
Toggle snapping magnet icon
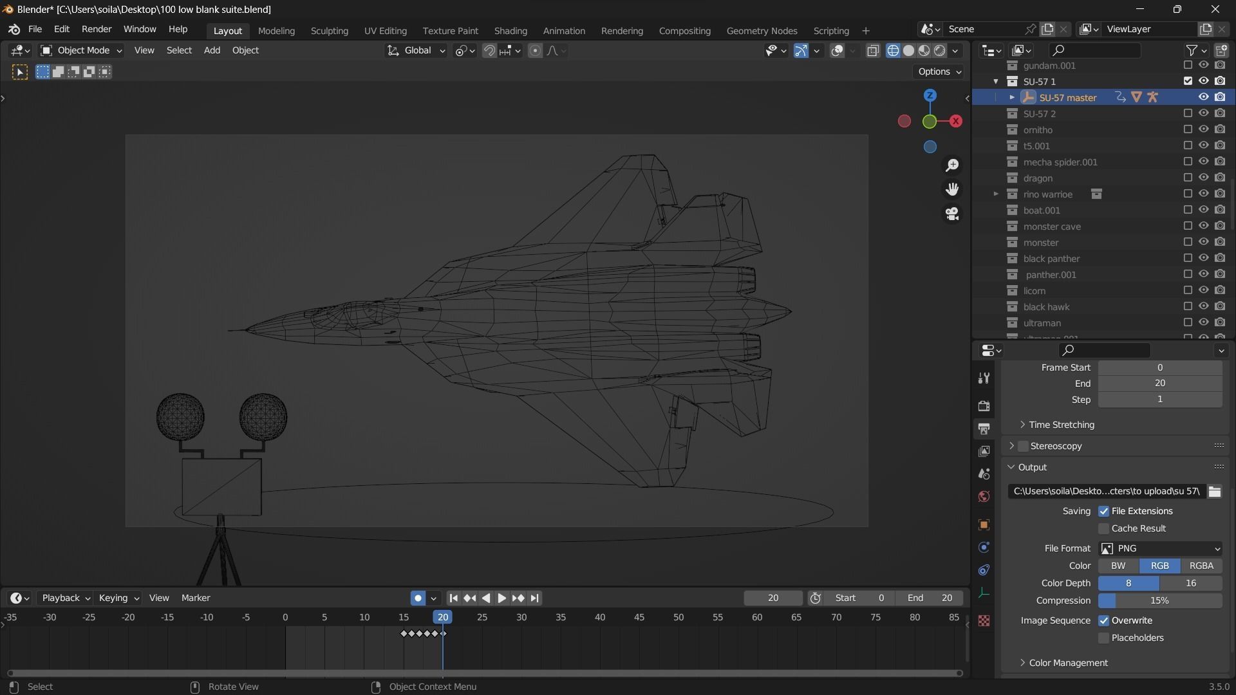coord(489,51)
